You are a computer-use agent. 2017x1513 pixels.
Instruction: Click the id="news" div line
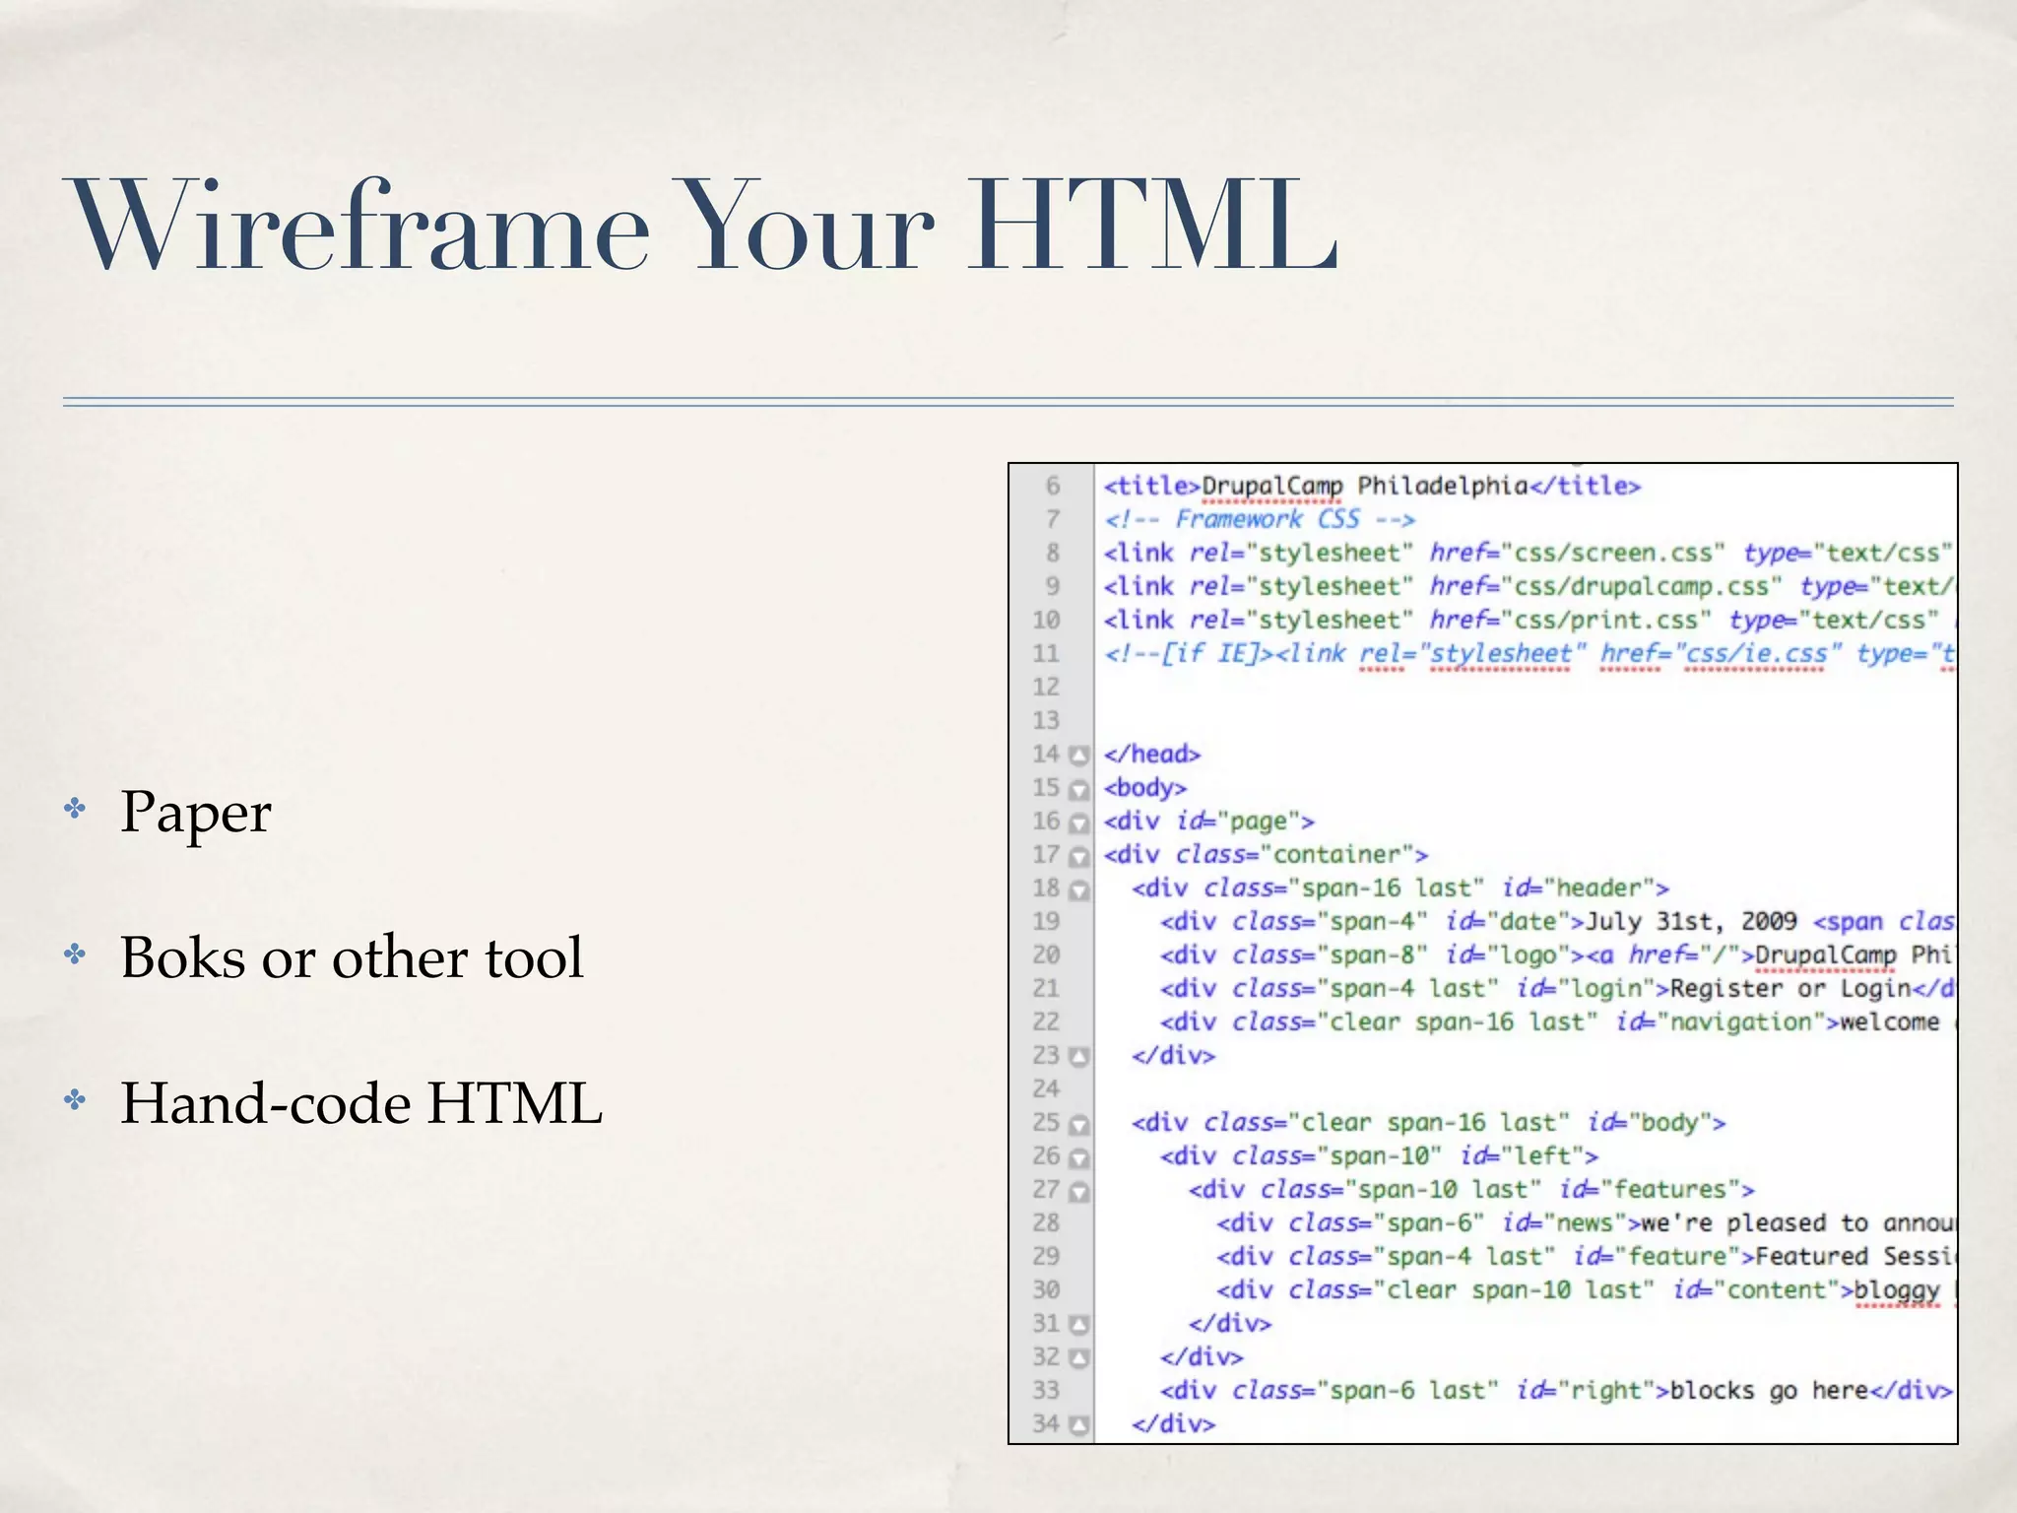click(1585, 1222)
